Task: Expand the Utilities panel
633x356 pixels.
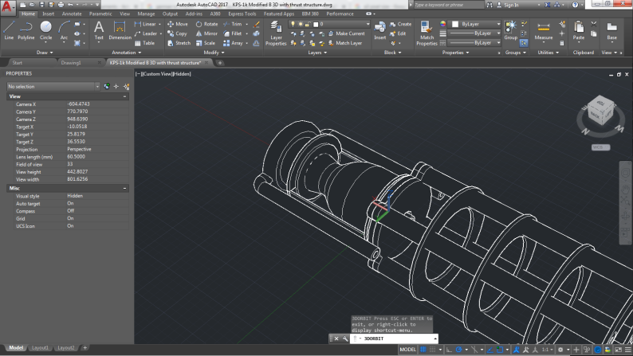Action: [x=548, y=53]
